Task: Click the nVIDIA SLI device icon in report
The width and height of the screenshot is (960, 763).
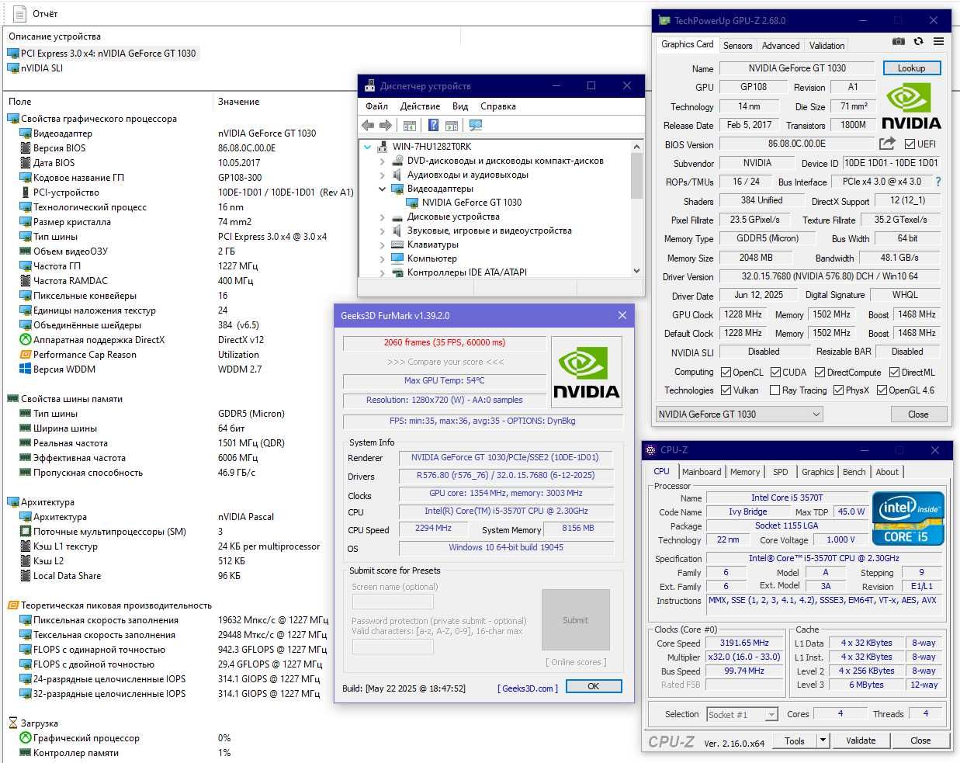Action: 13,68
